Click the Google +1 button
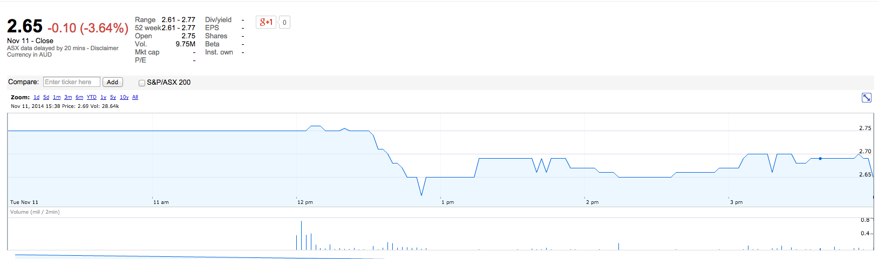This screenshot has width=878, height=259. click(x=266, y=22)
